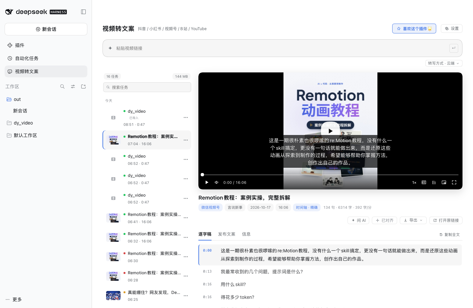The image size is (473, 308).
Task: Open 更多 at sidebar bottom
Action: [14, 299]
